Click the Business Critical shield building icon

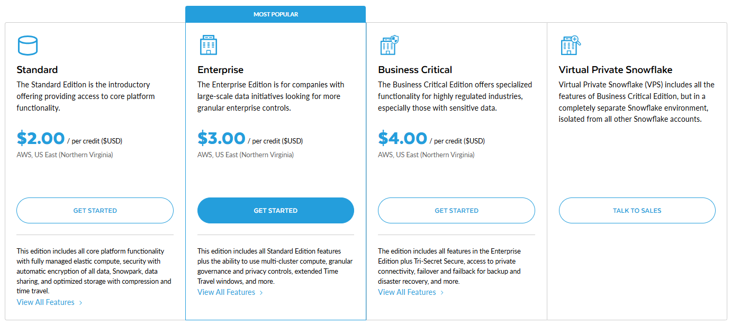pyautogui.click(x=389, y=44)
